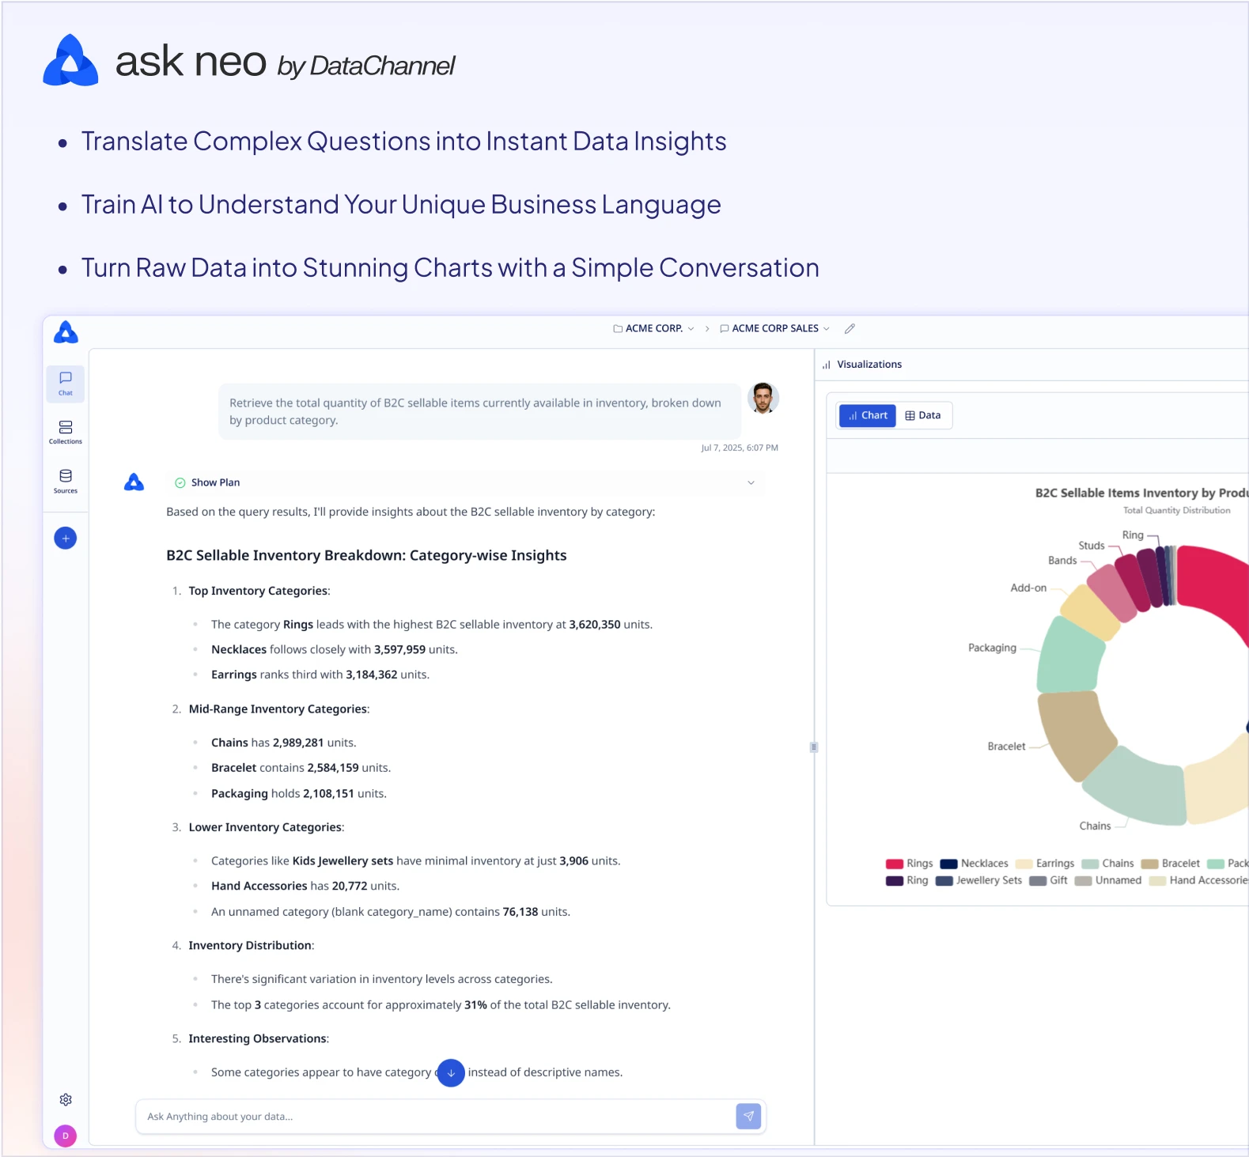1249x1157 pixels.
Task: Click the pencil edit icon beside ACME CORP SALES
Action: pyautogui.click(x=850, y=328)
